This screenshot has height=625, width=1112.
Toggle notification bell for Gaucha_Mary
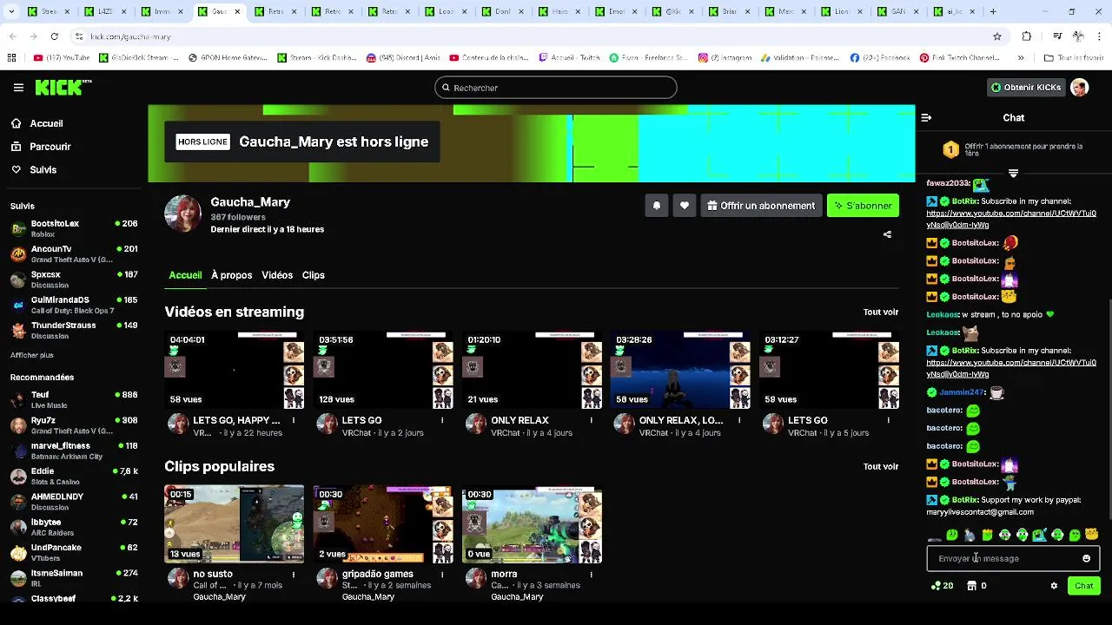(657, 206)
